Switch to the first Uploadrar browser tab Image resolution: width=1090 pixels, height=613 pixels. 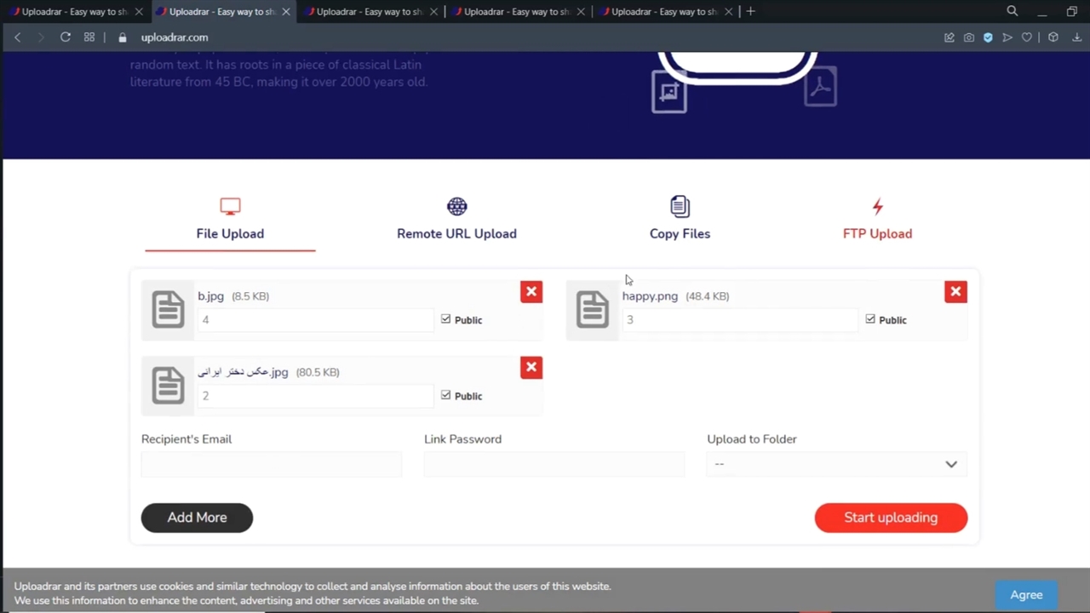73,12
